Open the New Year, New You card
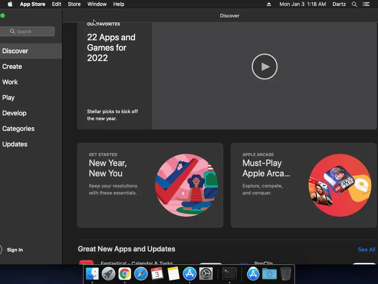Image resolution: width=378 pixels, height=284 pixels. (x=150, y=185)
